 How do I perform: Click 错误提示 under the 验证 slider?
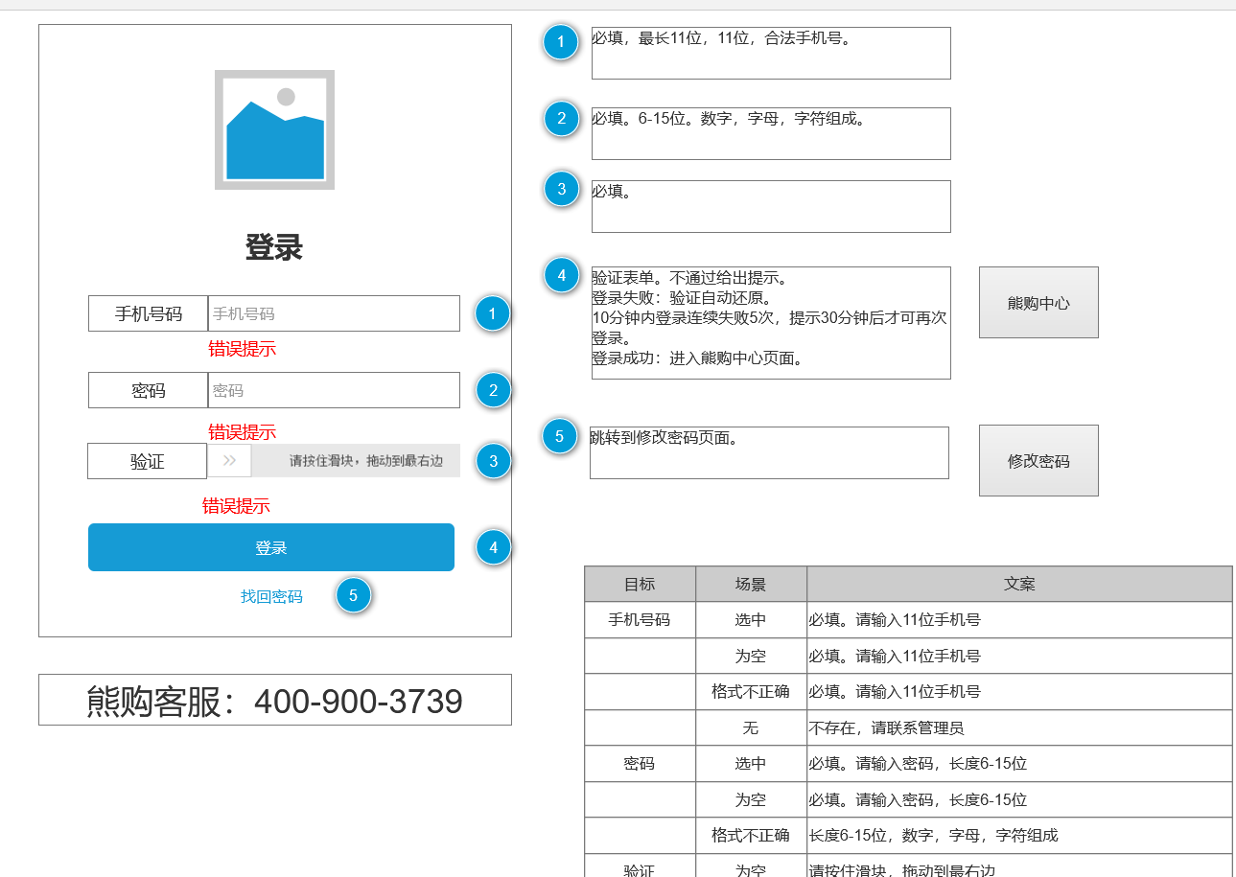tap(236, 506)
